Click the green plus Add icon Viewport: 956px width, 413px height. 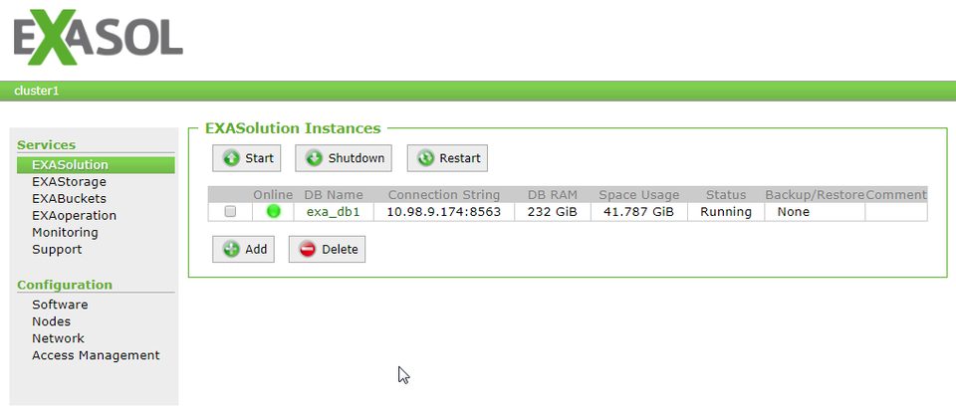(x=231, y=249)
